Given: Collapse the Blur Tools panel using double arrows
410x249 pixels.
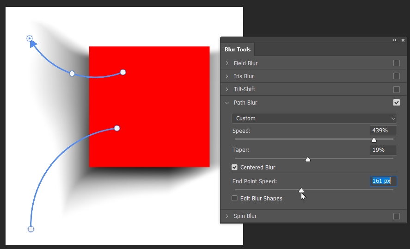Looking at the screenshot, I should 395,40.
